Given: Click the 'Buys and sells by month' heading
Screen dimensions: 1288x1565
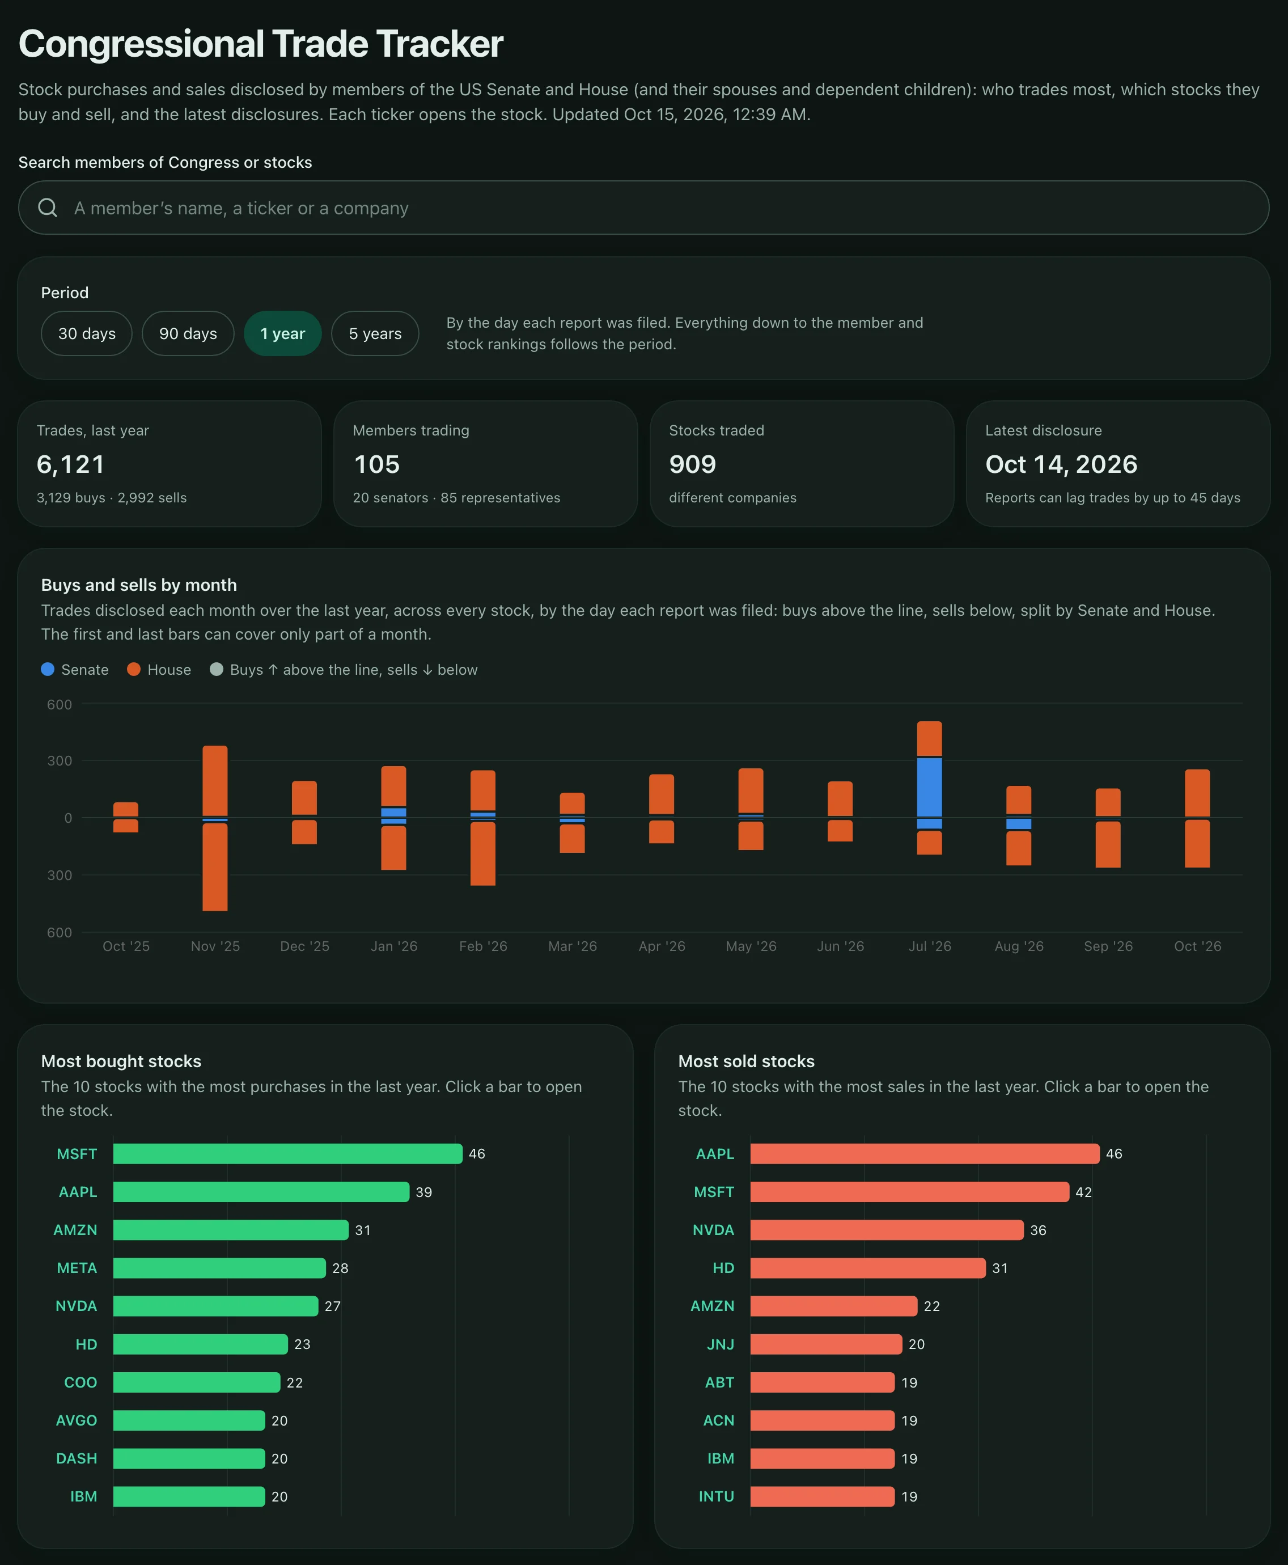Looking at the screenshot, I should pyautogui.click(x=139, y=585).
